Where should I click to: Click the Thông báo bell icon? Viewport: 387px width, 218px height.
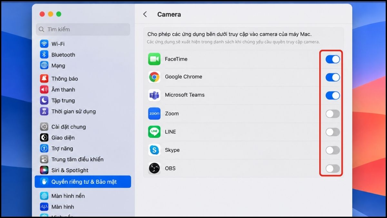tap(44, 78)
